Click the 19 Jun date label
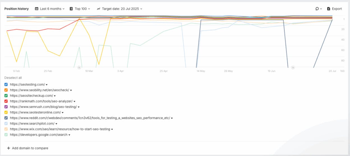The image size is (350, 156). tap(271, 71)
